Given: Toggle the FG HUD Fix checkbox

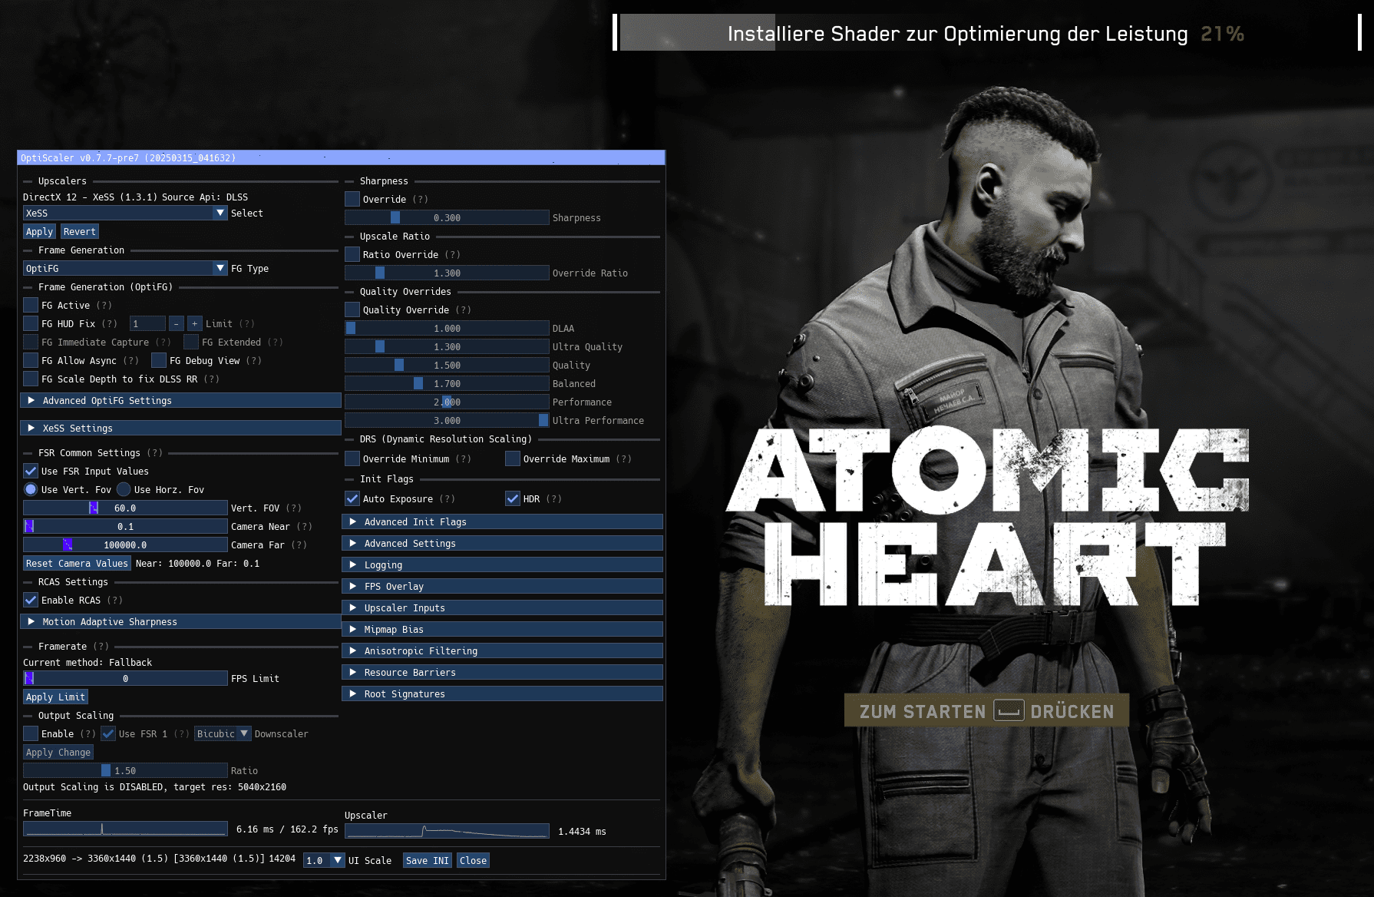Looking at the screenshot, I should coord(31,324).
